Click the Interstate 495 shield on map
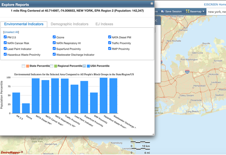This screenshot has height=155, width=226. click(187, 72)
